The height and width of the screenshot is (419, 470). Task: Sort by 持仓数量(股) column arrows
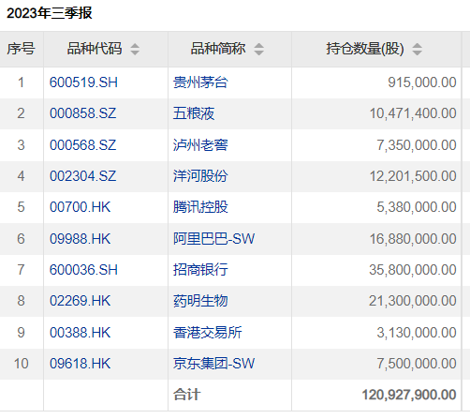[x=417, y=49]
